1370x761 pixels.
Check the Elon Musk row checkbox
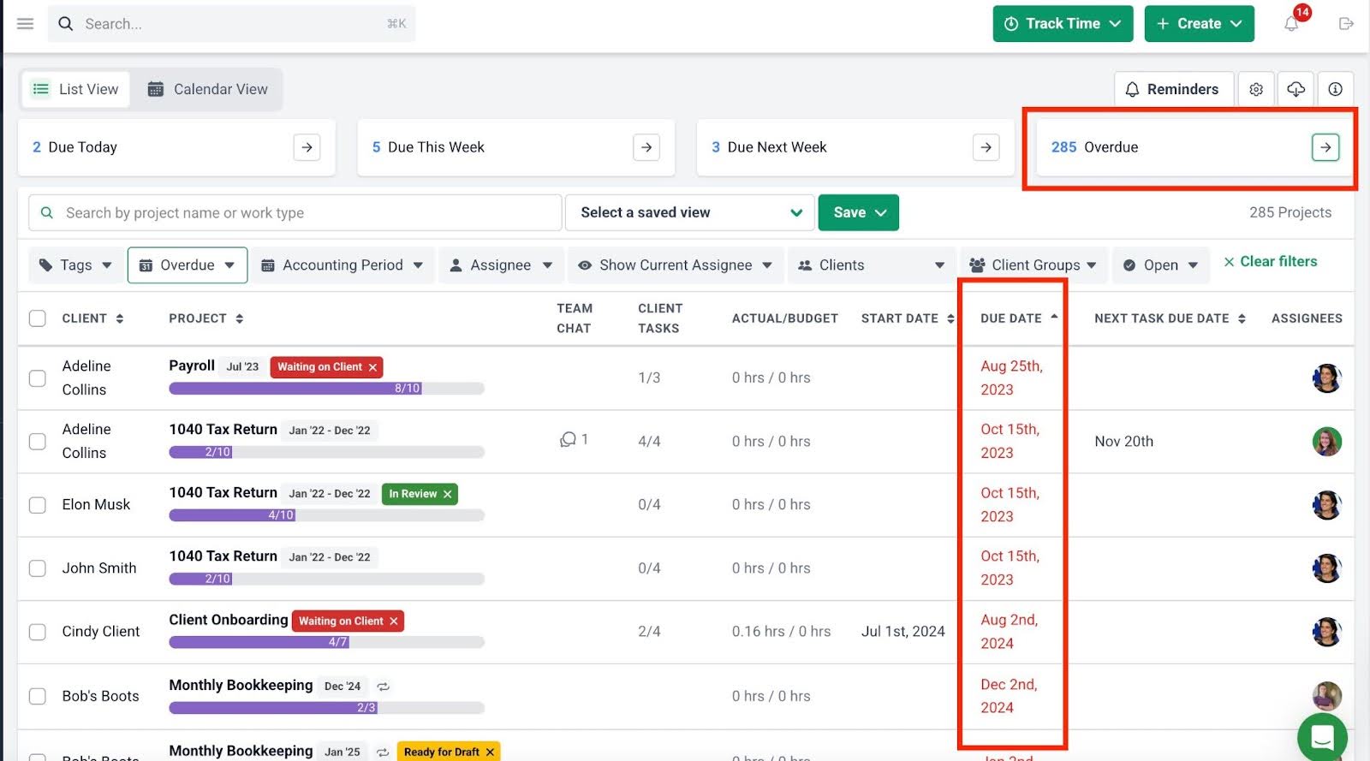pyautogui.click(x=38, y=505)
